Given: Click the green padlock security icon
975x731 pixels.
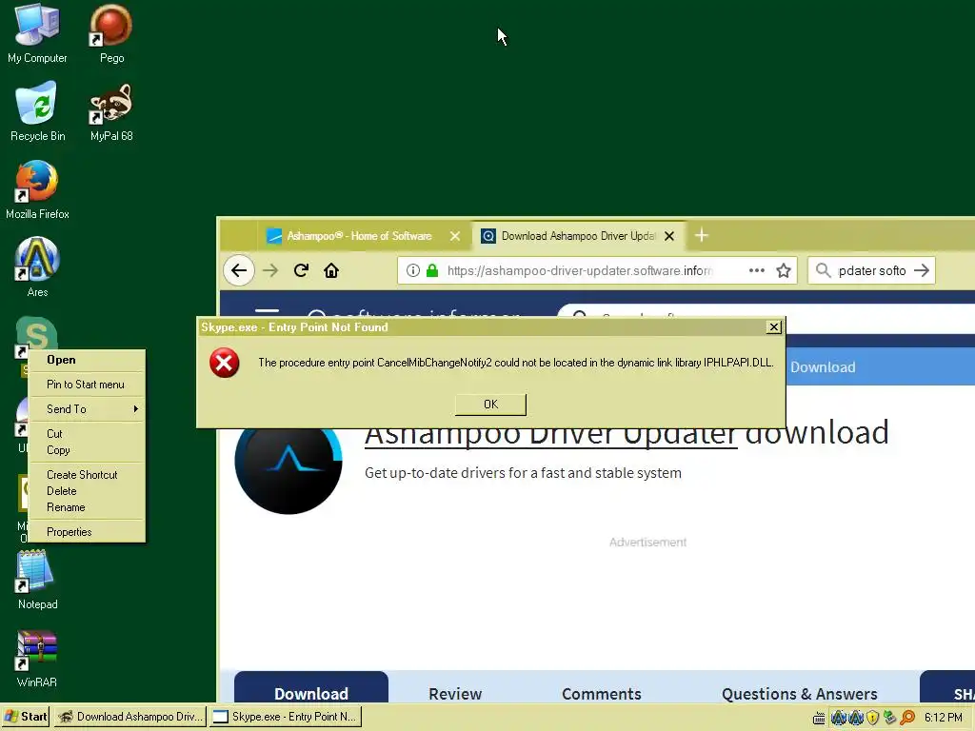Looking at the screenshot, I should [x=432, y=270].
